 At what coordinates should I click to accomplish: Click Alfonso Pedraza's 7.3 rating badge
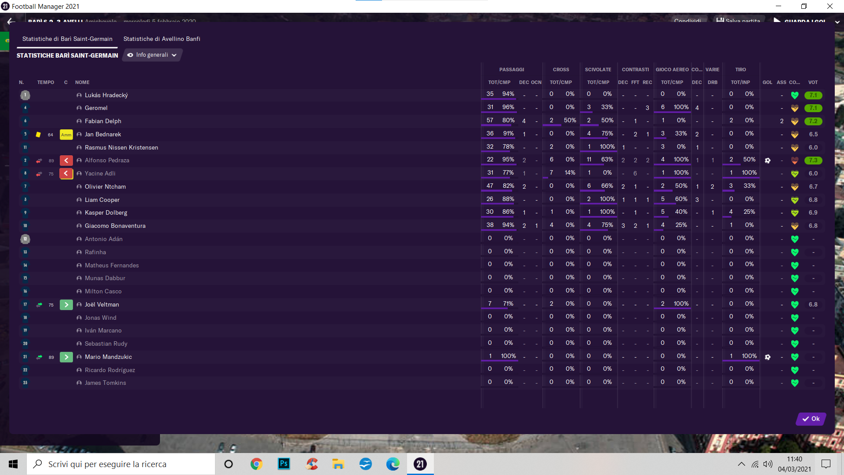coord(813,161)
